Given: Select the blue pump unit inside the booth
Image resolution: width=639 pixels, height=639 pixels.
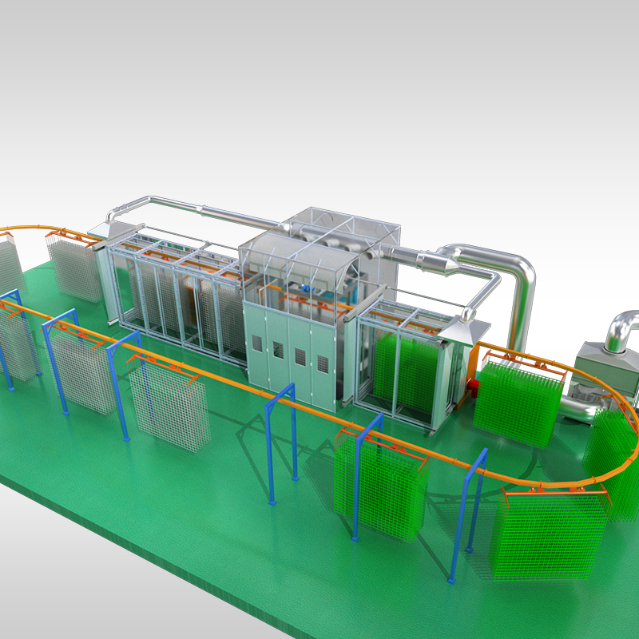Looking at the screenshot, I should (305, 286).
